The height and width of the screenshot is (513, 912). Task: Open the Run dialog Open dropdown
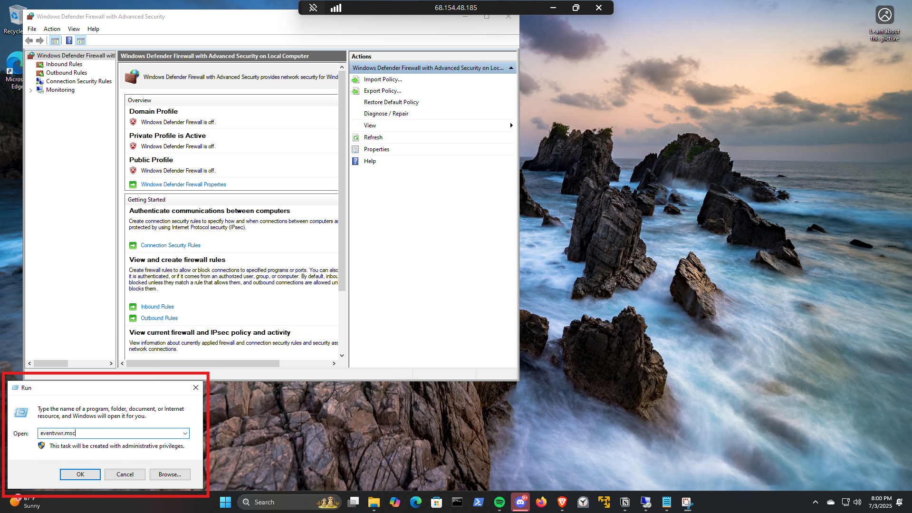pyautogui.click(x=185, y=433)
